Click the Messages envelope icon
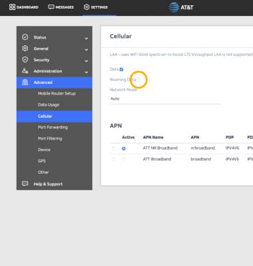Image resolution: width=253 pixels, height=266 pixels. coord(51,7)
